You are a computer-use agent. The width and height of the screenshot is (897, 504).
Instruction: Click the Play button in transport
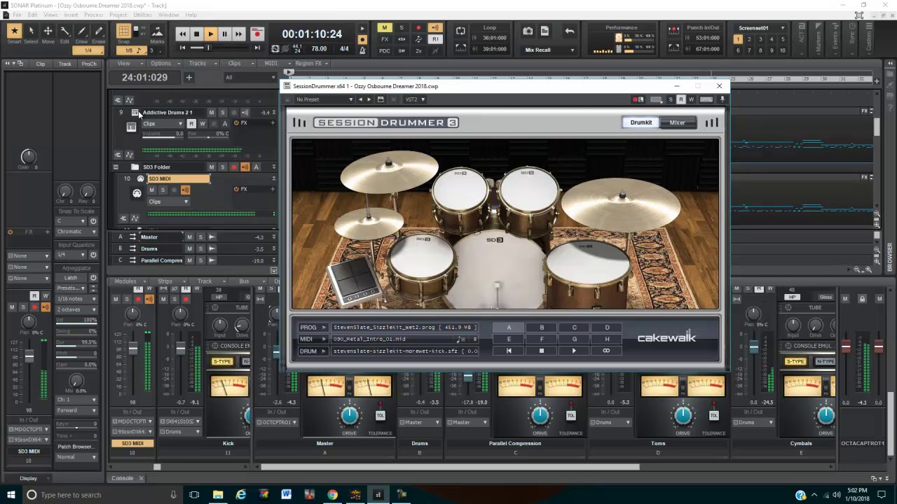point(210,34)
